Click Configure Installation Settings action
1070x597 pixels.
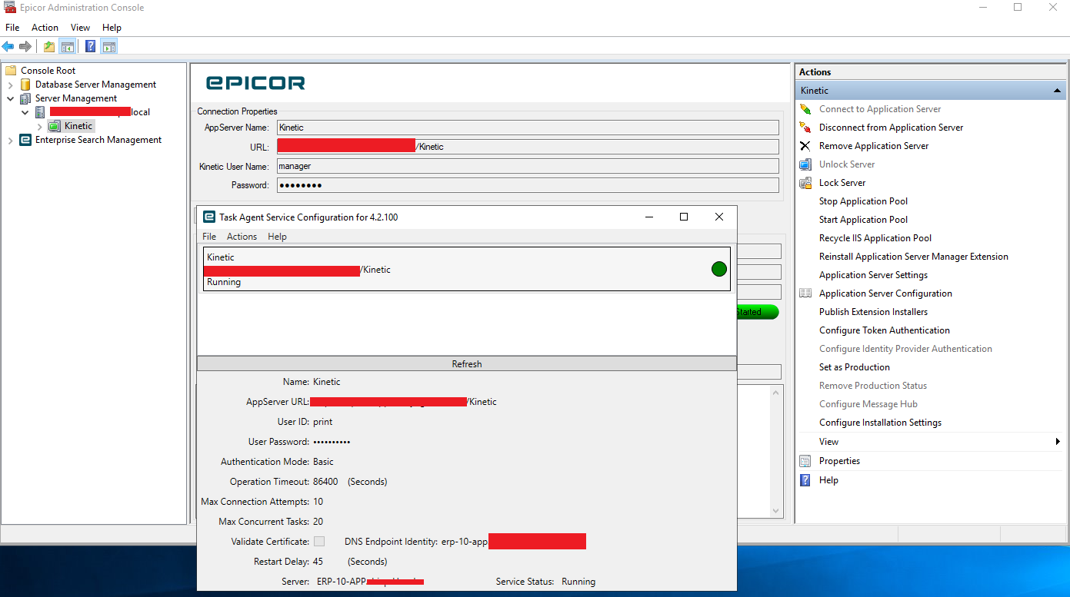pos(880,423)
